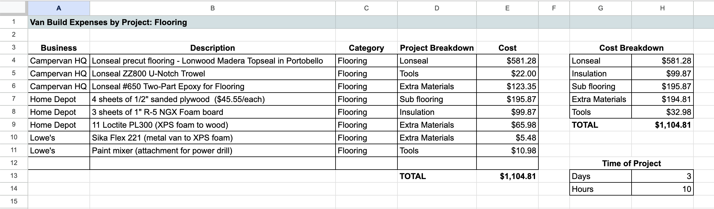Select column B header
The width and height of the screenshot is (714, 209).
[212, 8]
